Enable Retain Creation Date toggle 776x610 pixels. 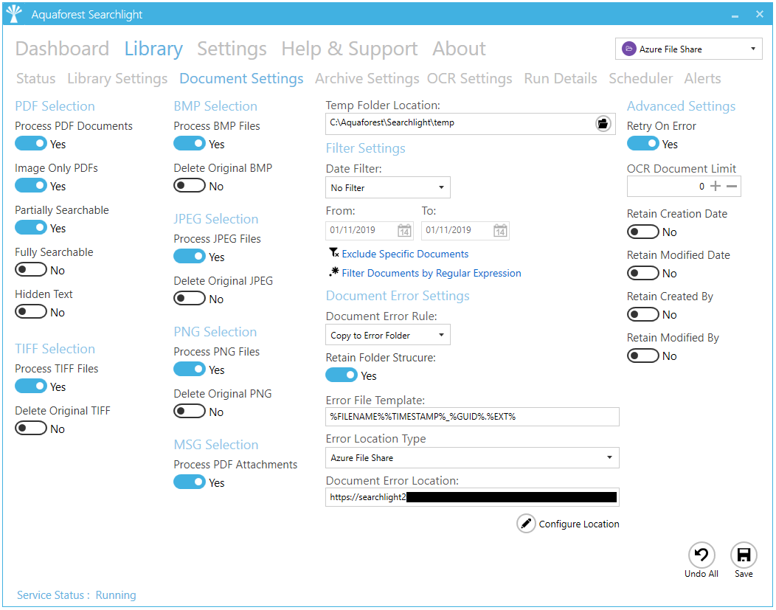point(642,232)
